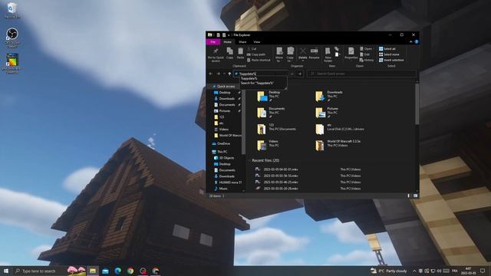Screen dimensions: 491x276
Task: Click the Go to arrow beside address bar
Action: 300,74
